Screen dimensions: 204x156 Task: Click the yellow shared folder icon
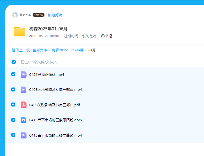[19, 32]
